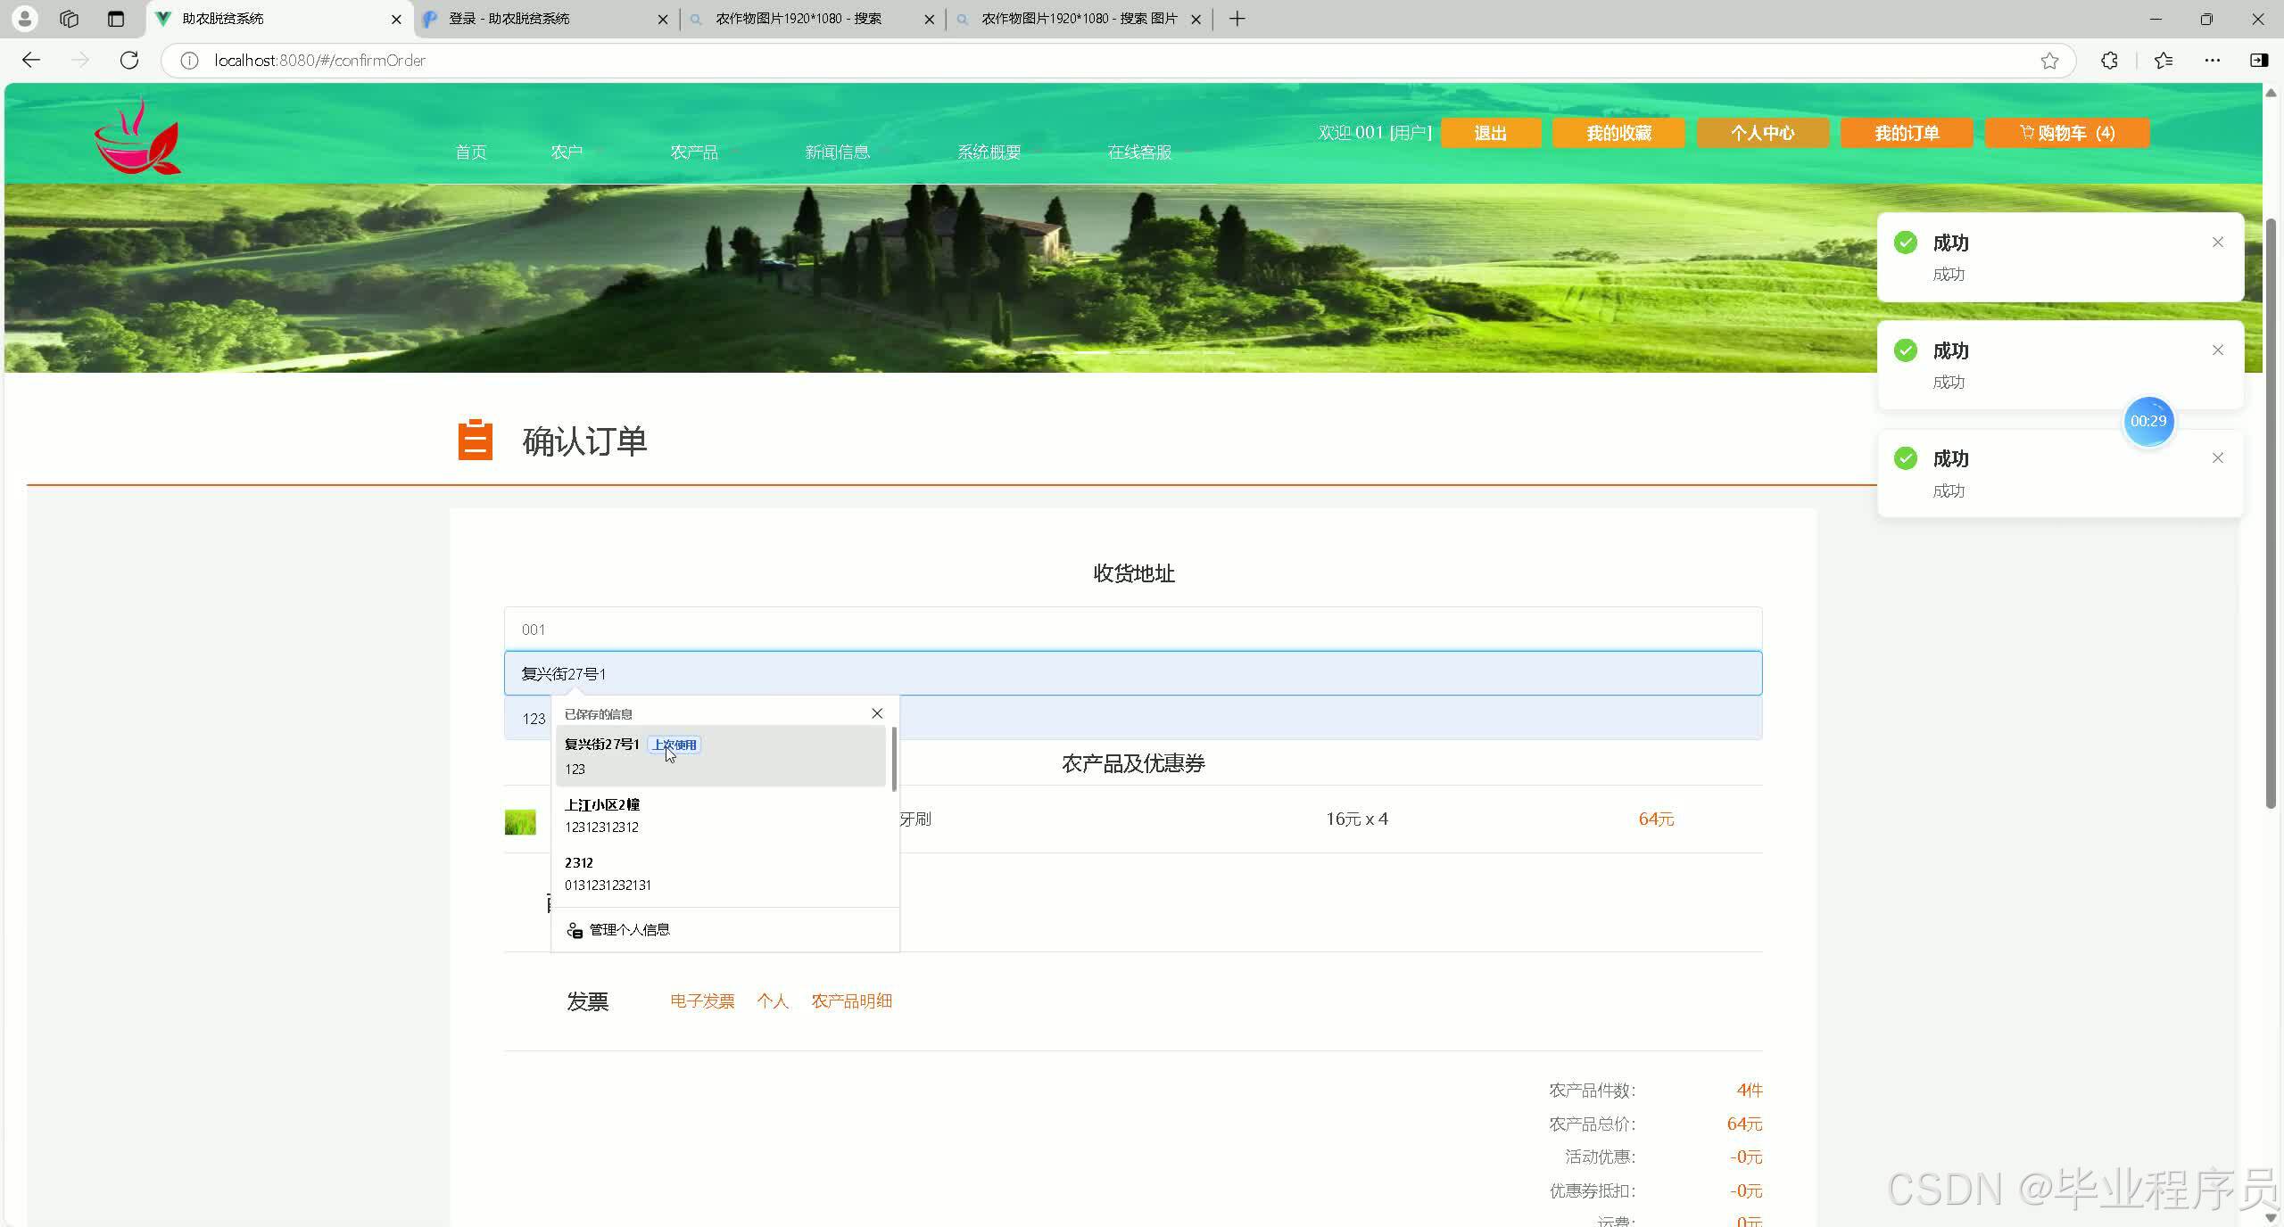Open 首页 in navigation menu
The height and width of the screenshot is (1227, 2284).
(x=471, y=152)
